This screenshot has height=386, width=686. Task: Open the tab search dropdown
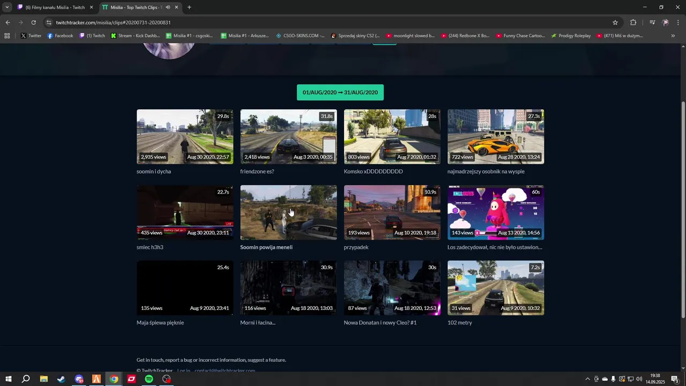tap(7, 8)
